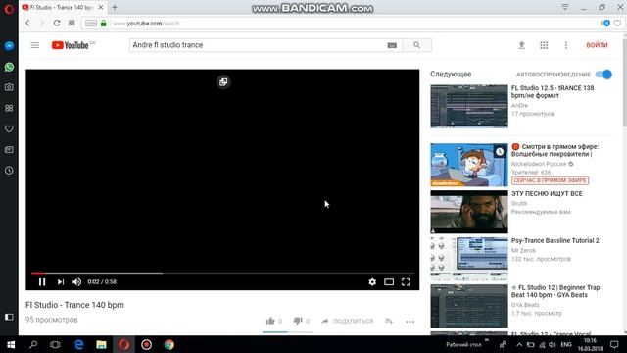Adjust system volume tray icon
The image size is (627, 353).
coord(553,344)
